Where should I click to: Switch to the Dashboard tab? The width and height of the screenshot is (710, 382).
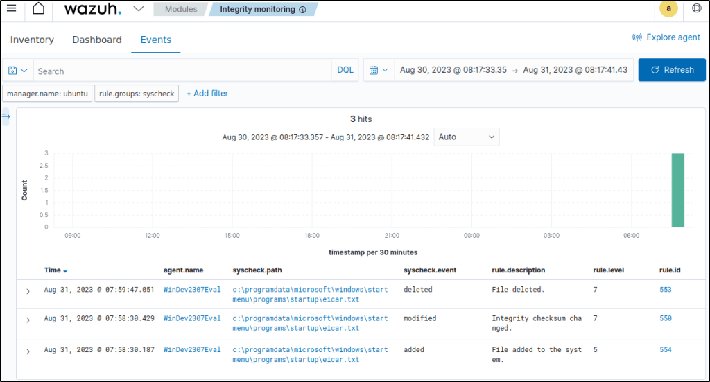pyautogui.click(x=97, y=40)
